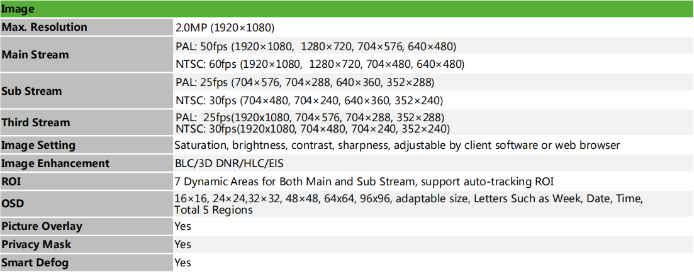Select the Image Setting label cell
The height and width of the screenshot is (272, 694).
tap(86, 145)
